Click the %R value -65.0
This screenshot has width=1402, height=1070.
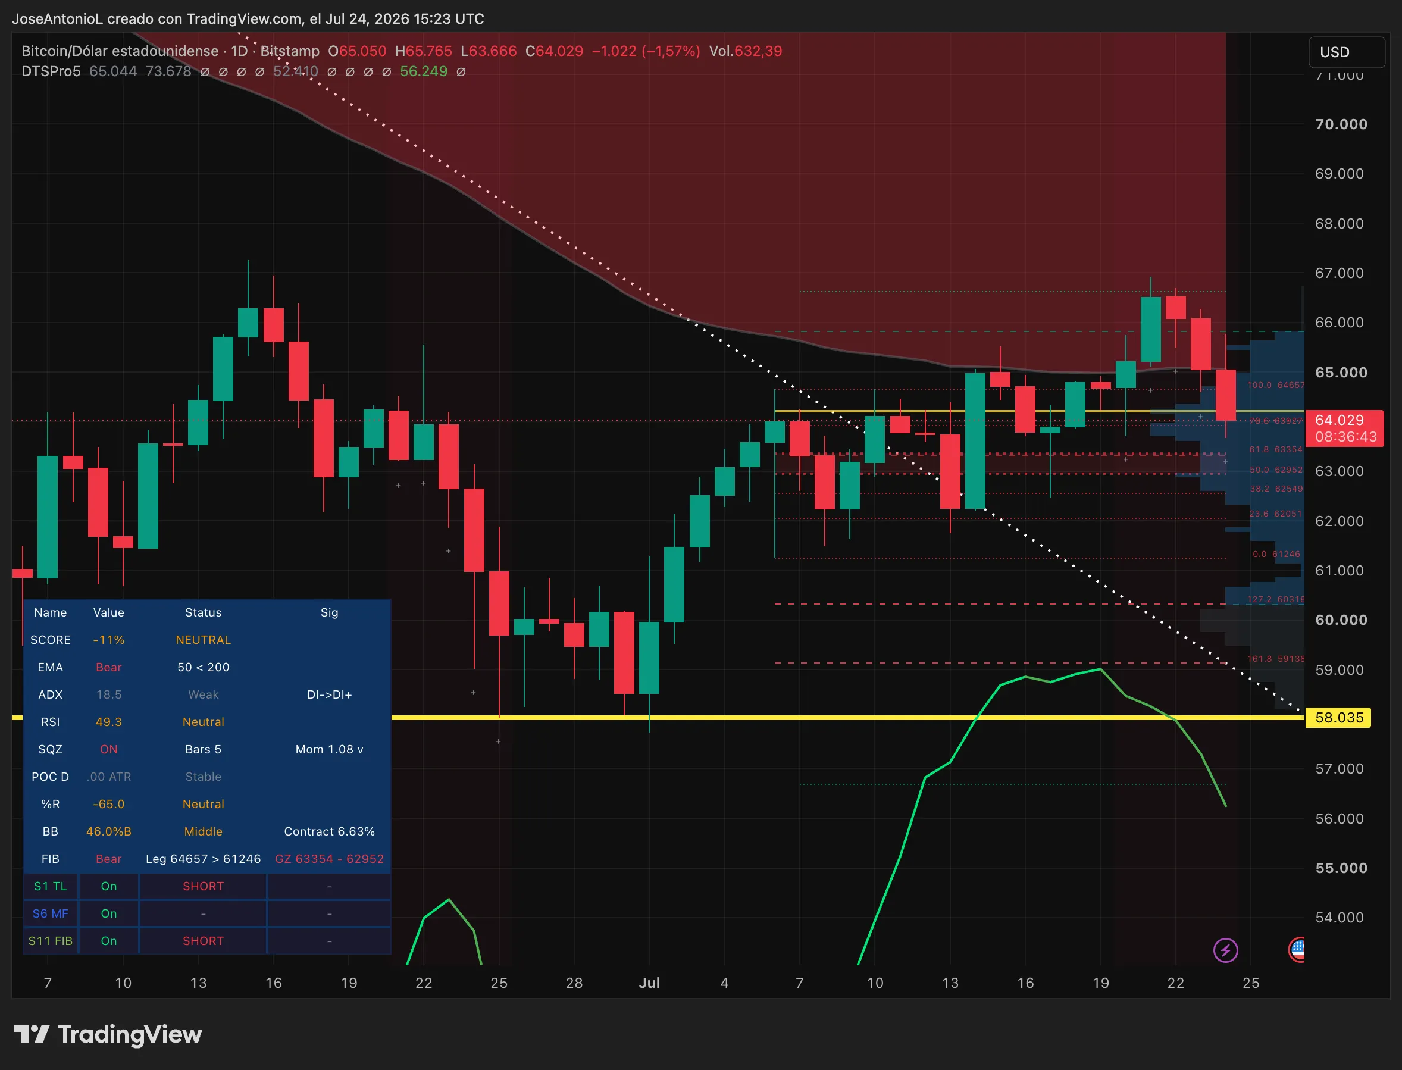click(x=109, y=805)
